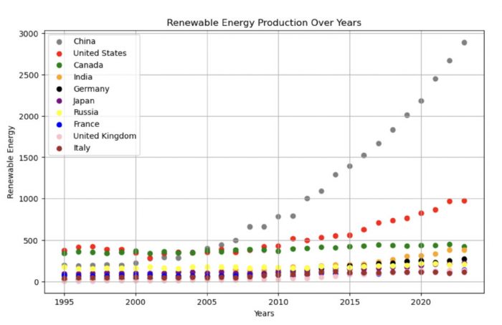Click the orange India legend marker
The image size is (502, 325).
coord(60,77)
